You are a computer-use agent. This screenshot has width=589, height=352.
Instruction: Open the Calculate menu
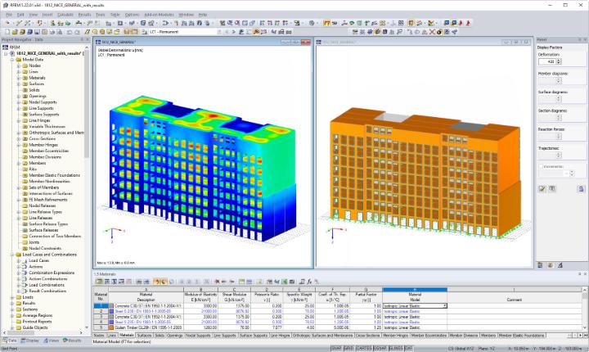65,15
